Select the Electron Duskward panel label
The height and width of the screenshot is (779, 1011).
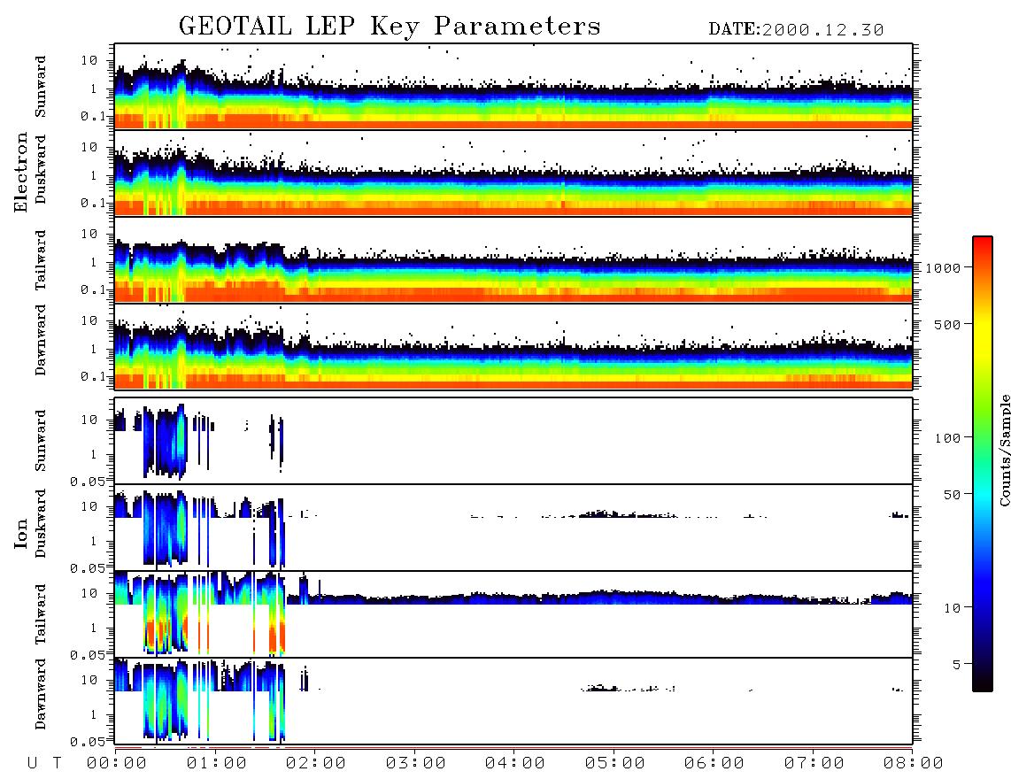click(x=41, y=169)
